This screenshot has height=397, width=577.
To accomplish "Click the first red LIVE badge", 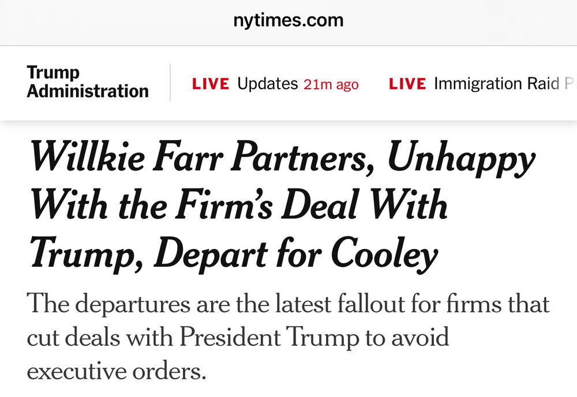I will (211, 84).
